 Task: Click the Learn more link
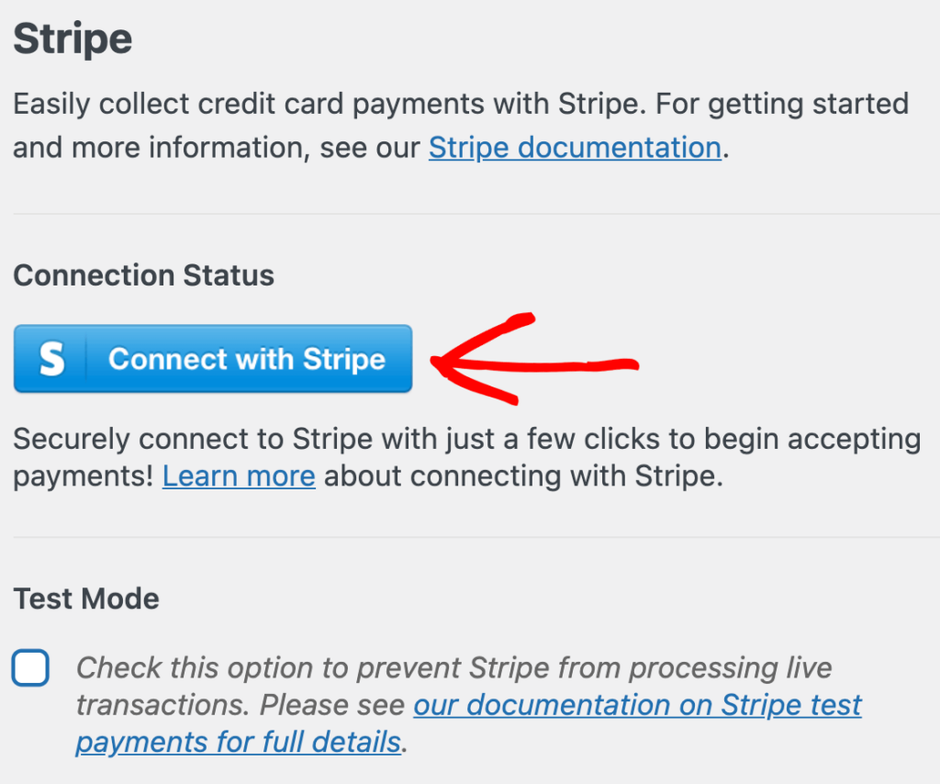click(x=238, y=476)
